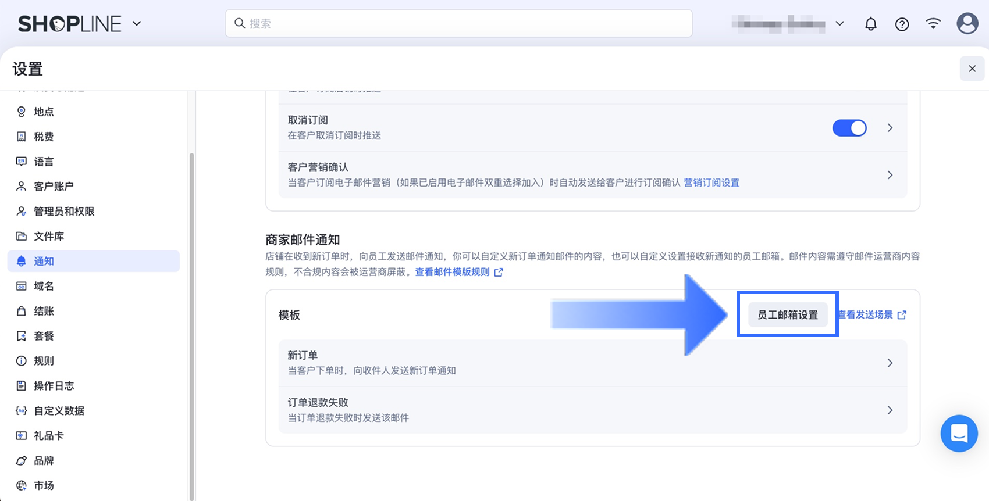Click the tag icon beside 品牌
989x501 pixels.
[22, 461]
